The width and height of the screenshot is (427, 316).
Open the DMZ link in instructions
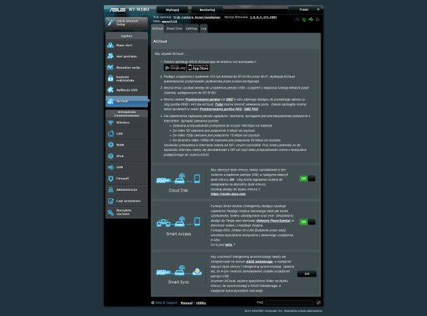tap(230, 99)
